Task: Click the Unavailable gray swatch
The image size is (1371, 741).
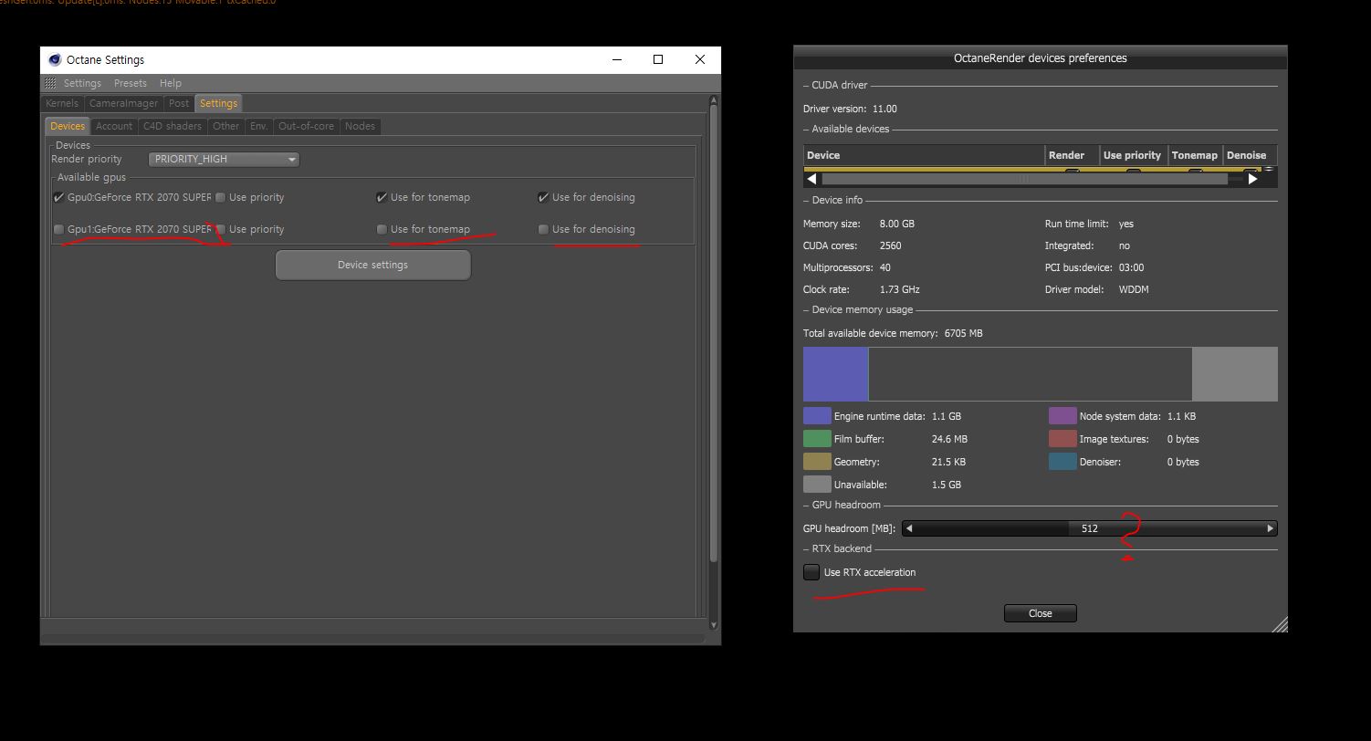Action: pyautogui.click(x=817, y=485)
